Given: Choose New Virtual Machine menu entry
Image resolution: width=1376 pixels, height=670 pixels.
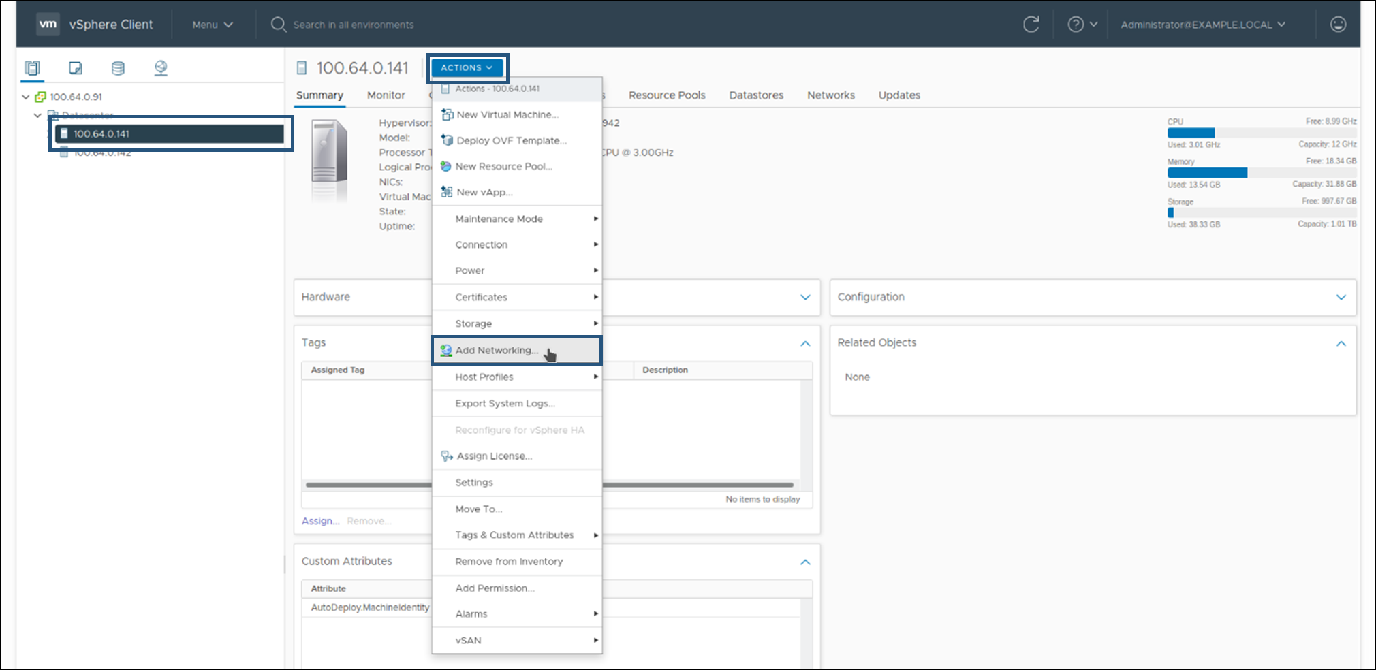Looking at the screenshot, I should [517, 114].
